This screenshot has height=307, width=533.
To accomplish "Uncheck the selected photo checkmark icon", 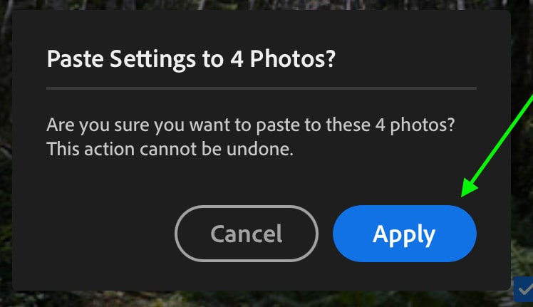I will [524, 289].
